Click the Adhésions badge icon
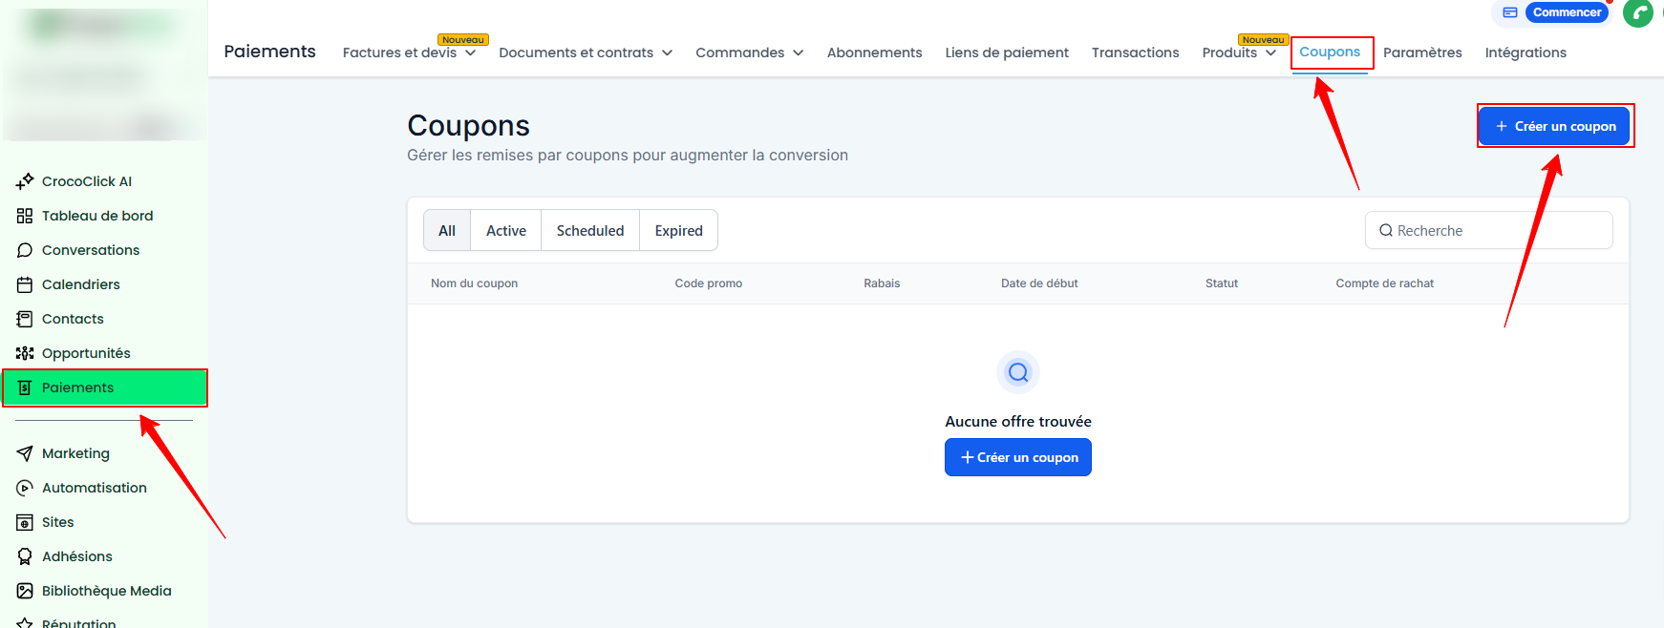 click(x=25, y=556)
